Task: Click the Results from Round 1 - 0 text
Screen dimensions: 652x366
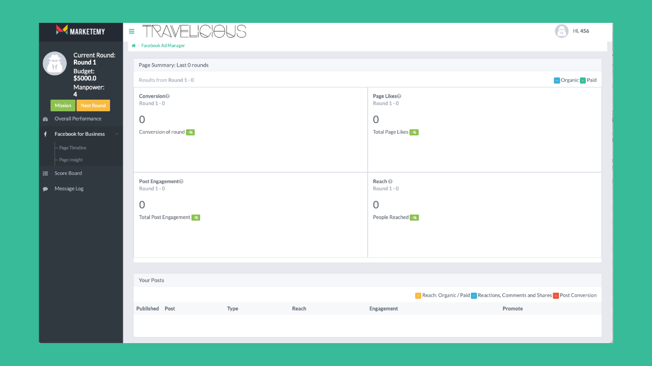Action: pyautogui.click(x=166, y=80)
